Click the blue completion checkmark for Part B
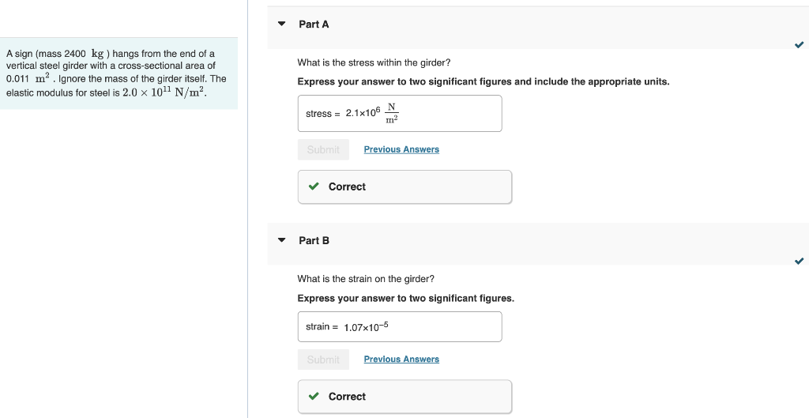 pos(799,261)
